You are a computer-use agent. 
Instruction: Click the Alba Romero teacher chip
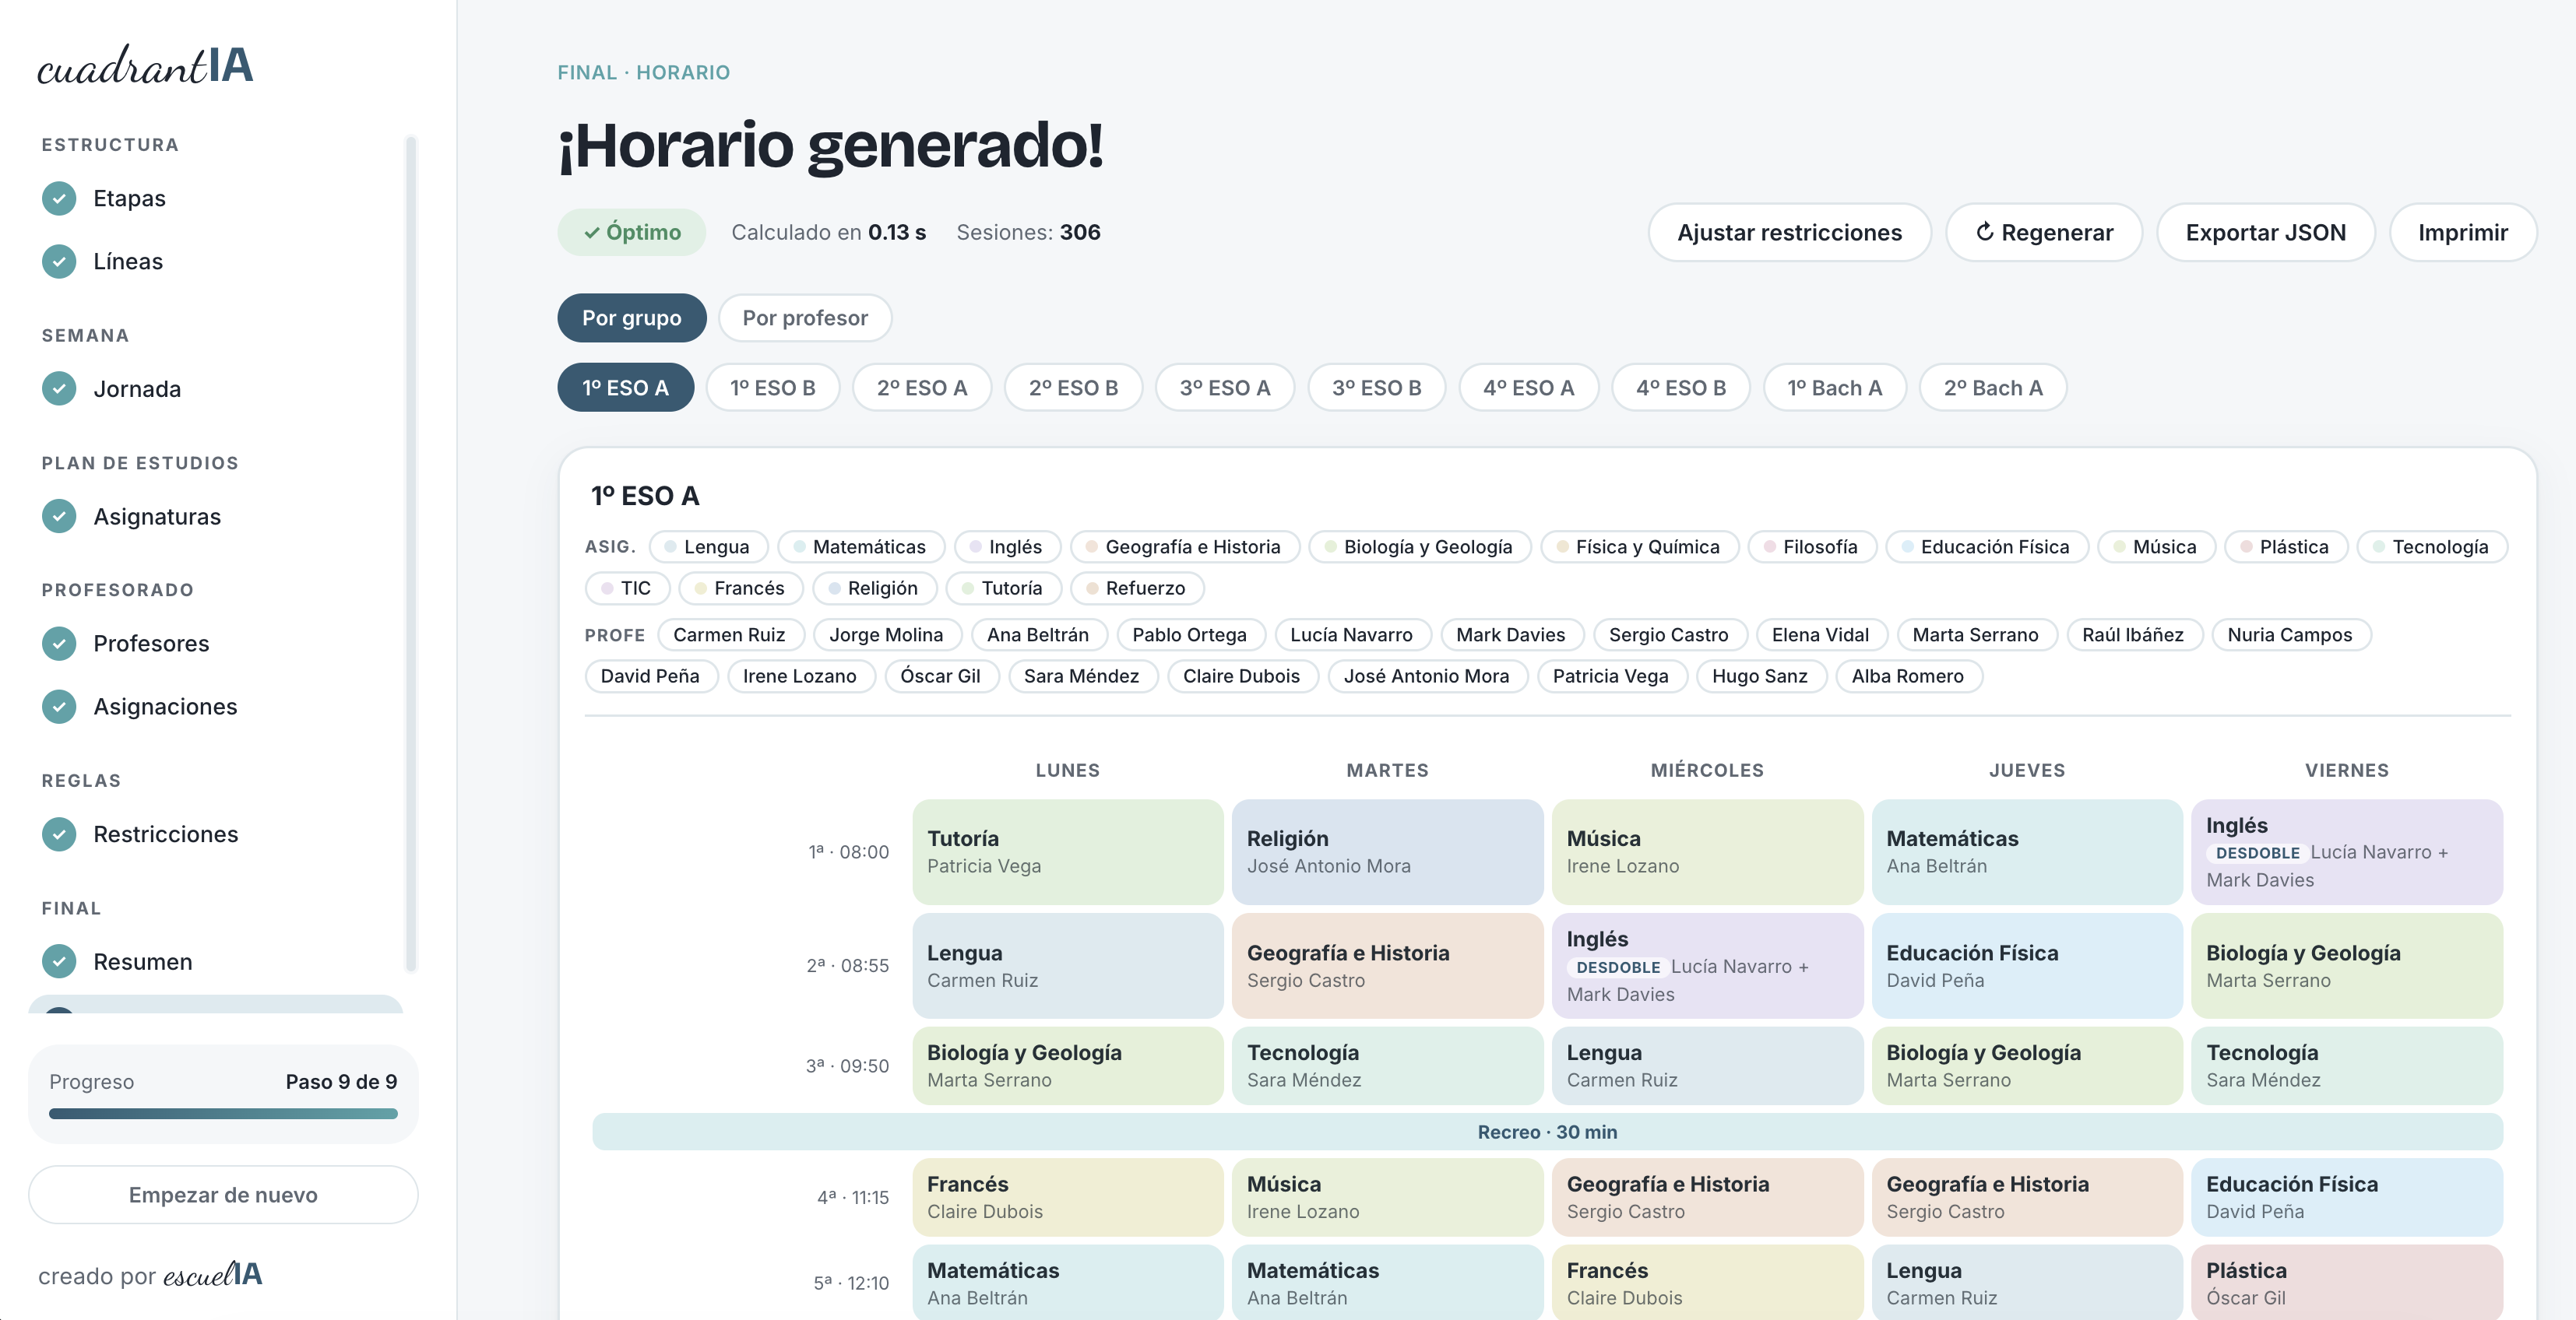click(1907, 676)
